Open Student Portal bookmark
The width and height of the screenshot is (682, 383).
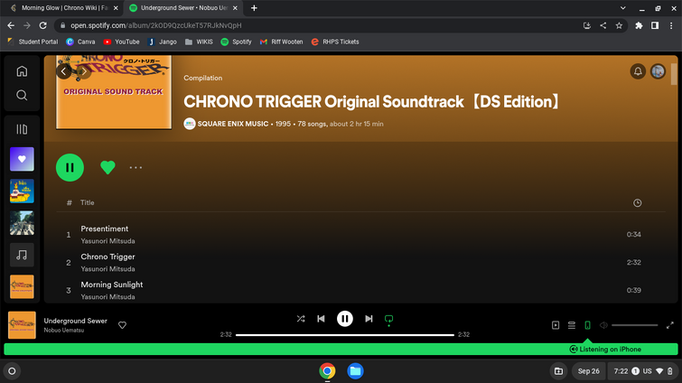point(33,42)
